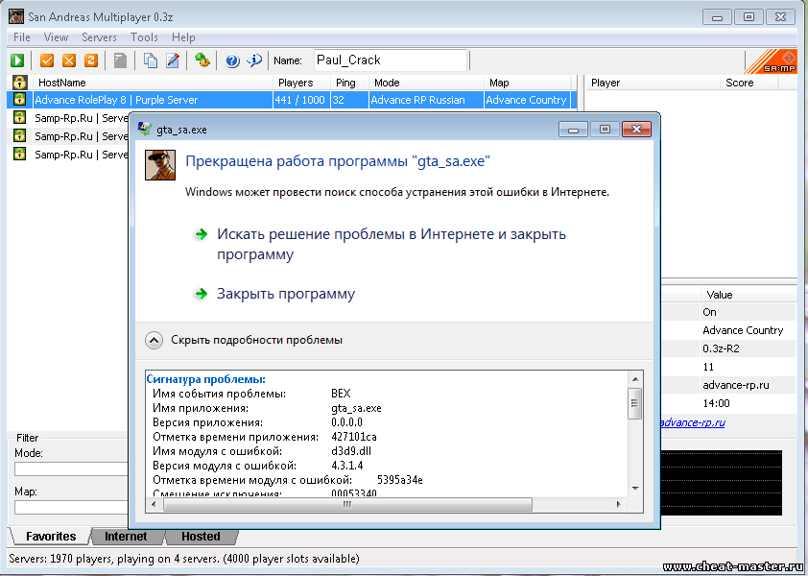The height and width of the screenshot is (576, 808).
Task: Click the problem details vertical scrollbar
Action: 633,432
